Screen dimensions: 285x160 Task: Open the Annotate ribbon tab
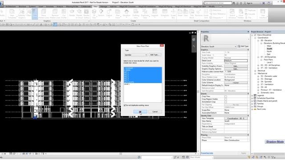tap(50, 7)
